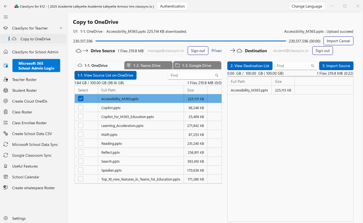Click the back arrow icon
The image size is (363, 223).
pos(6,6)
